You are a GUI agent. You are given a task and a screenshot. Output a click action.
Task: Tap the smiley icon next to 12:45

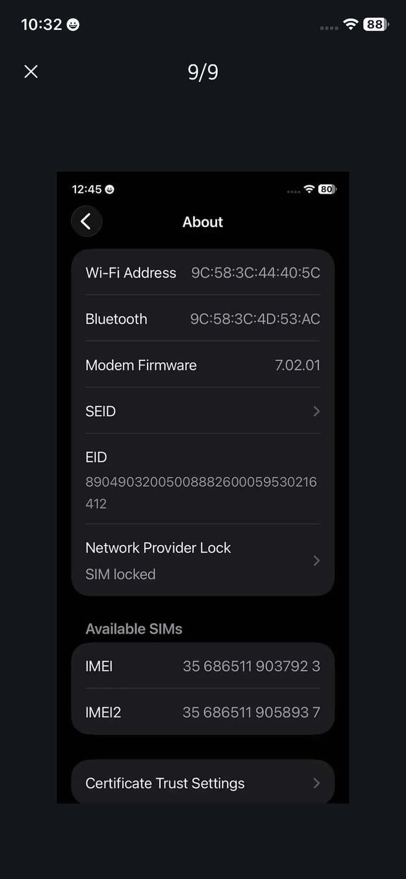(110, 189)
